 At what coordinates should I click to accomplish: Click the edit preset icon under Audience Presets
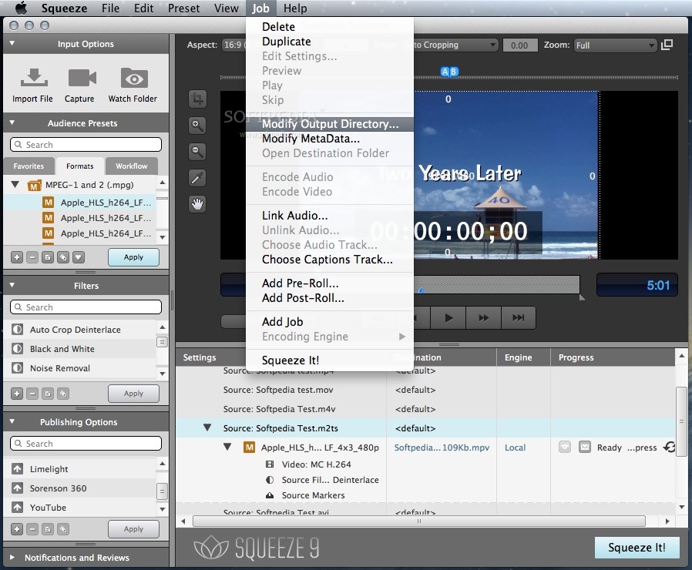pyautogui.click(x=48, y=257)
